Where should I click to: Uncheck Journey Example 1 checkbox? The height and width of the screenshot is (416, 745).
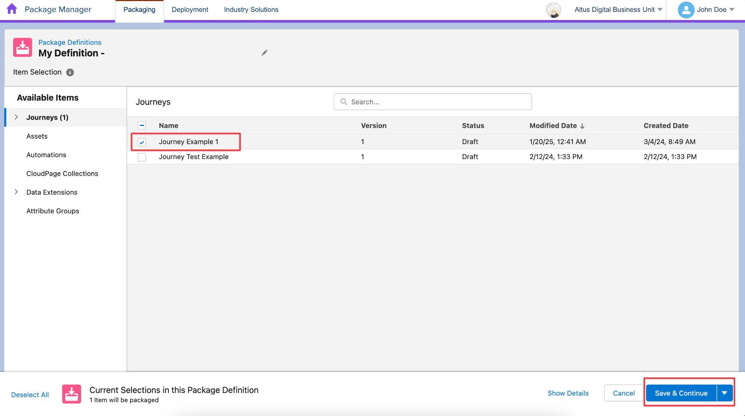pyautogui.click(x=142, y=142)
